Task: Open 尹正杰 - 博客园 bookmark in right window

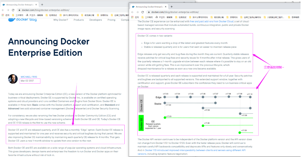Action: 164,17
